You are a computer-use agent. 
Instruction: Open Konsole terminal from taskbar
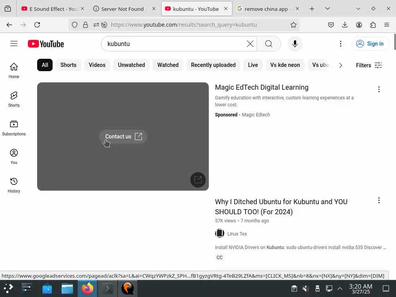(x=107, y=288)
